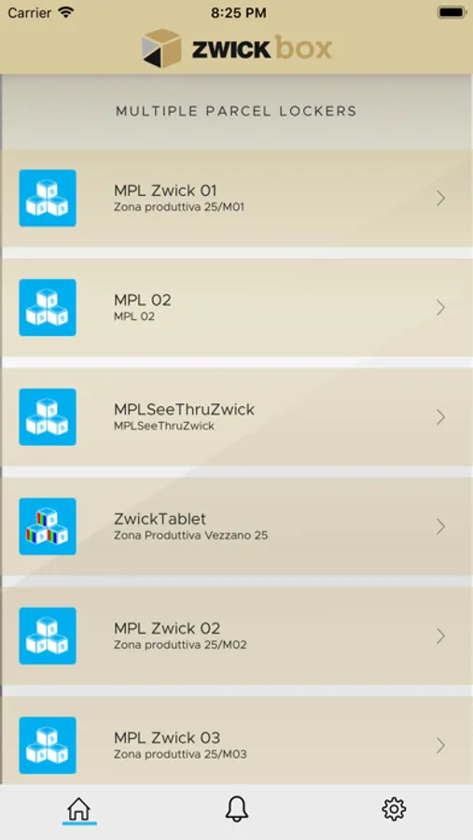Tap the Zwick box logo in header
Screen dimensions: 473x840
pyautogui.click(x=237, y=49)
